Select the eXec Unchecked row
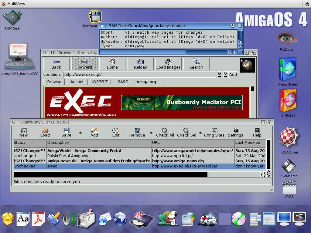 (139, 166)
